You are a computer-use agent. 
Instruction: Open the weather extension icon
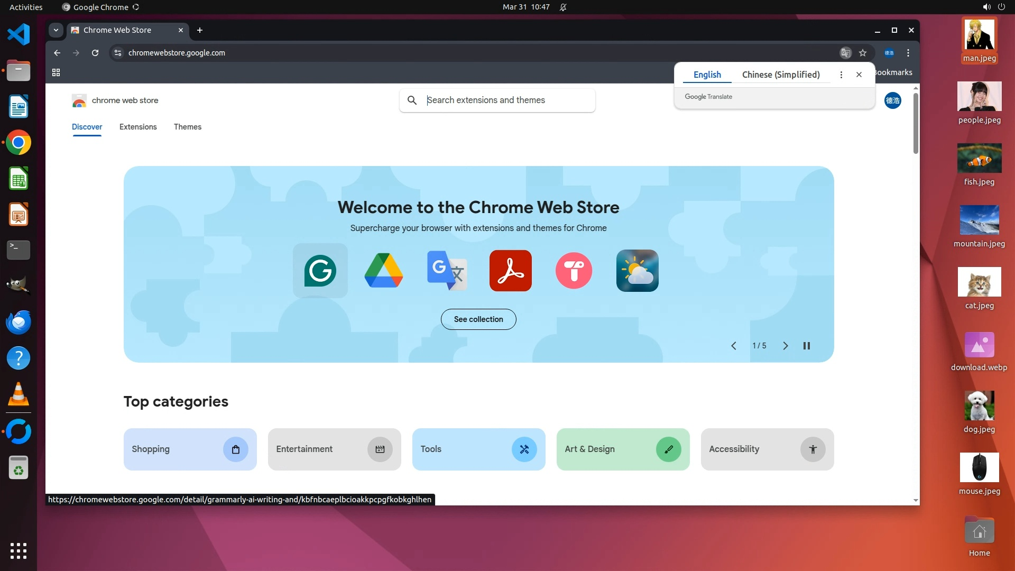pos(637,271)
